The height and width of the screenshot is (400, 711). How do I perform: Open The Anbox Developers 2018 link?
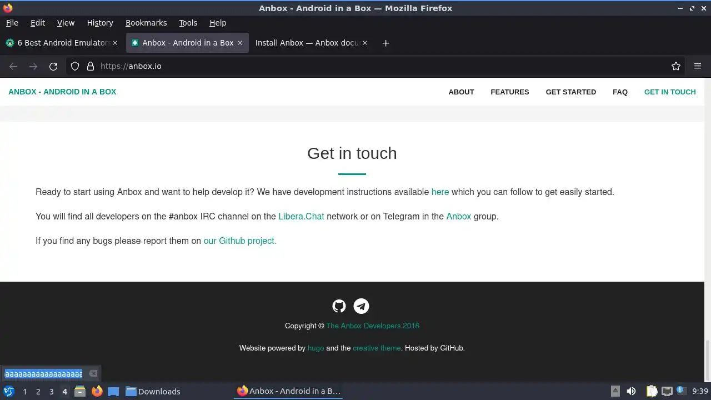(373, 326)
